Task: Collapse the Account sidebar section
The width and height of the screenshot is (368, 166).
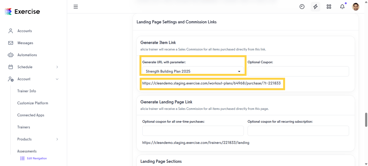Action: (24, 79)
